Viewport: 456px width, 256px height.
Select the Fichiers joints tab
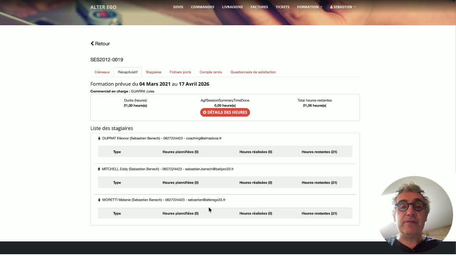(x=180, y=72)
